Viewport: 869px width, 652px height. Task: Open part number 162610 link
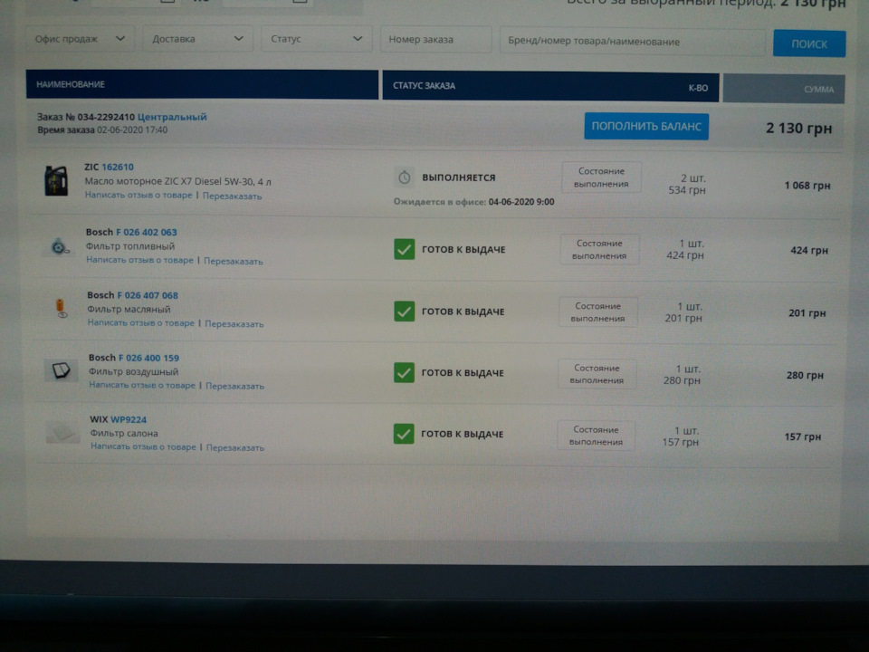pyautogui.click(x=118, y=167)
